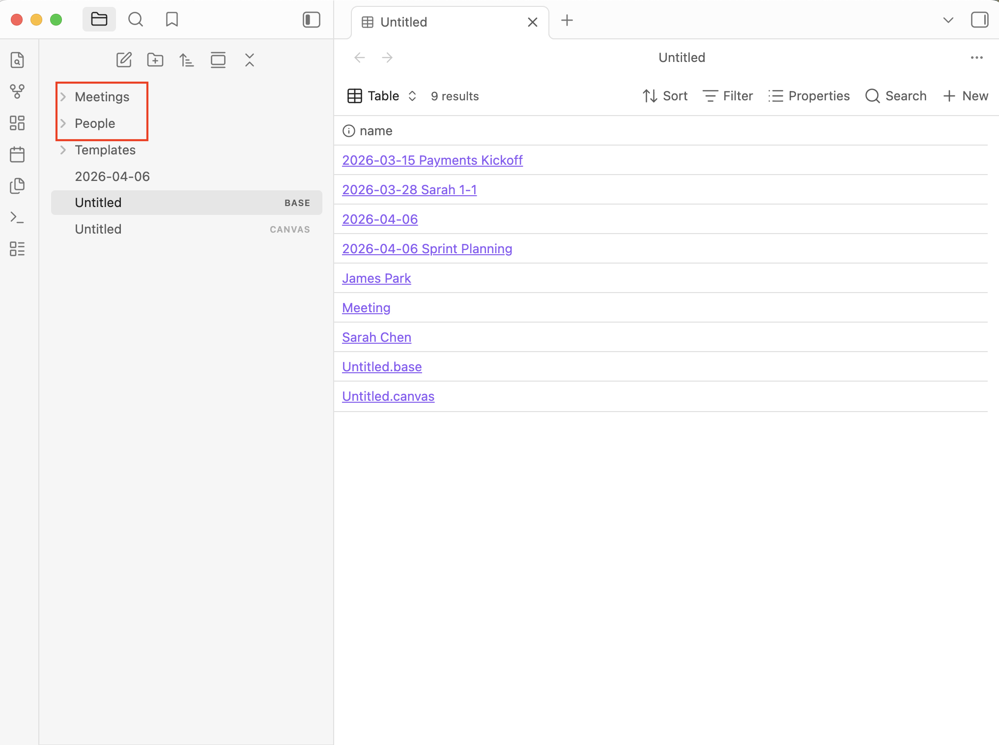The width and height of the screenshot is (999, 745).
Task: Open the James Park note link
Action: click(x=376, y=278)
